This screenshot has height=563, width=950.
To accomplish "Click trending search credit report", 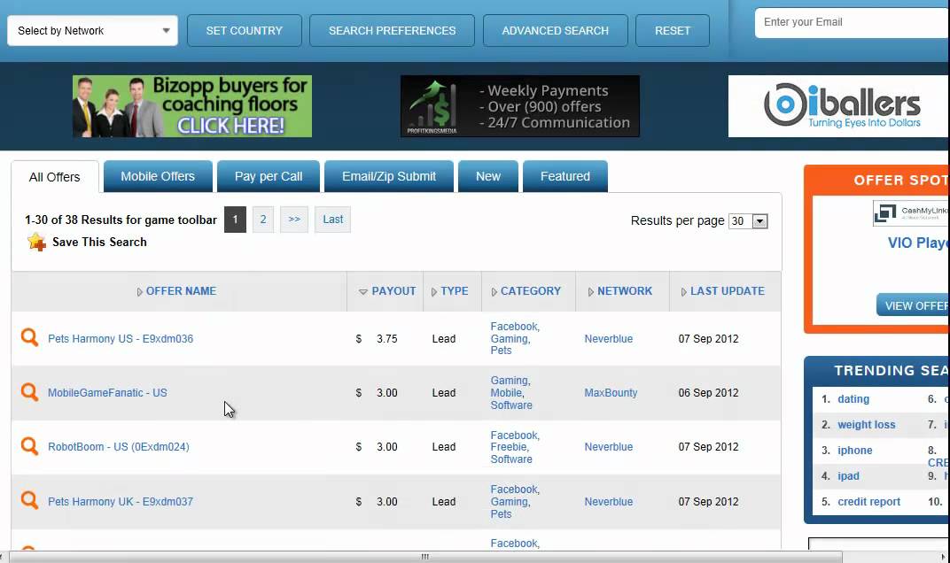I will pos(868,501).
